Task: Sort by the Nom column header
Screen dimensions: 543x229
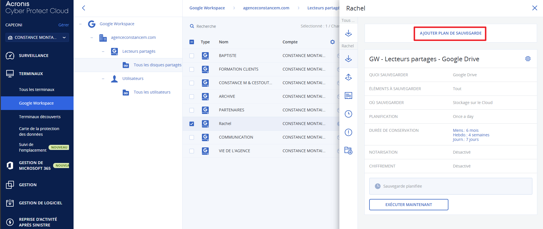Action: [224, 42]
